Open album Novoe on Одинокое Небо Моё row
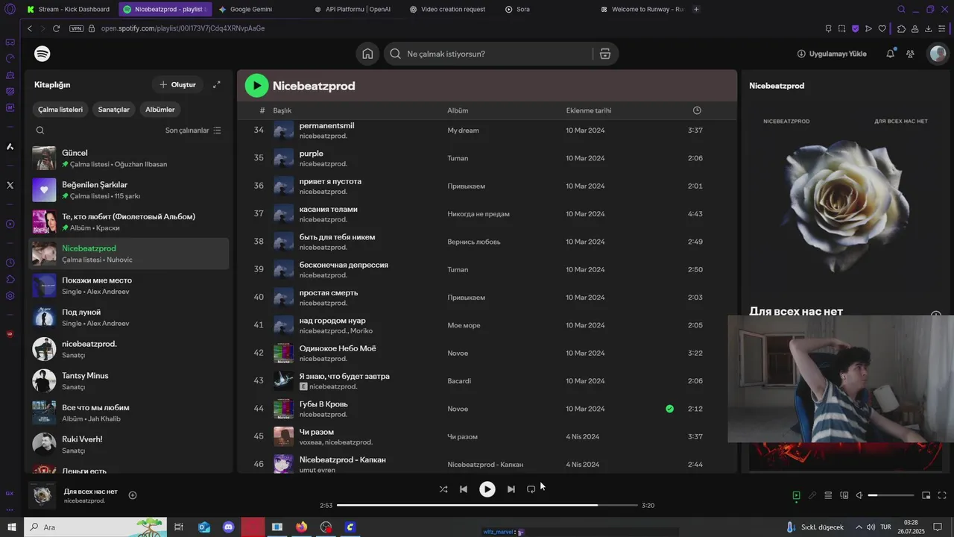Viewport: 954px width, 537px height. pyautogui.click(x=458, y=353)
